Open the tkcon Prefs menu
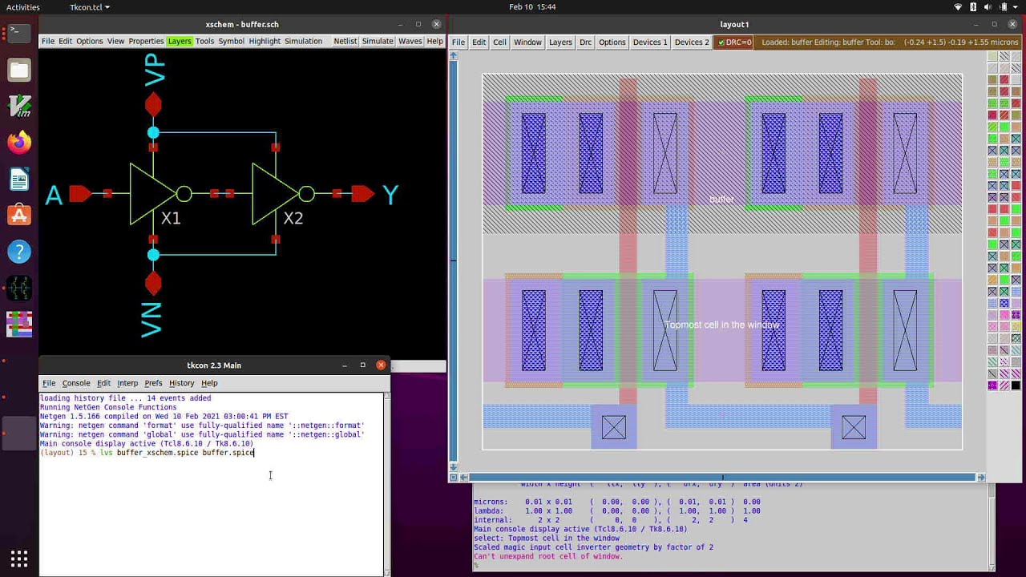 (x=153, y=383)
